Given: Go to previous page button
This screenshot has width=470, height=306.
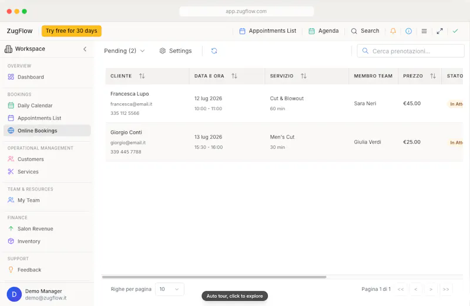Looking at the screenshot, I should click(416, 289).
